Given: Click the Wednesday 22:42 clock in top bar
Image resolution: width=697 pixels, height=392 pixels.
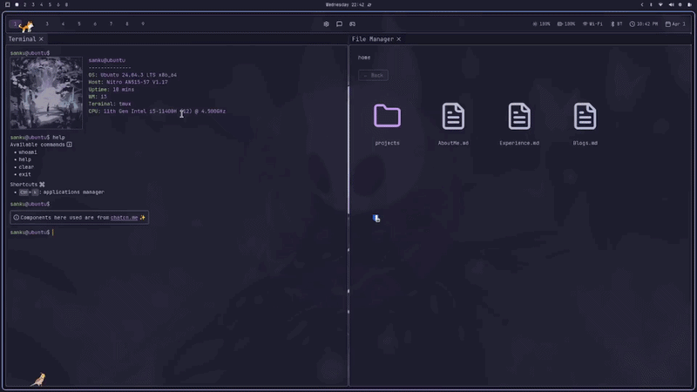Looking at the screenshot, I should click(x=345, y=5).
